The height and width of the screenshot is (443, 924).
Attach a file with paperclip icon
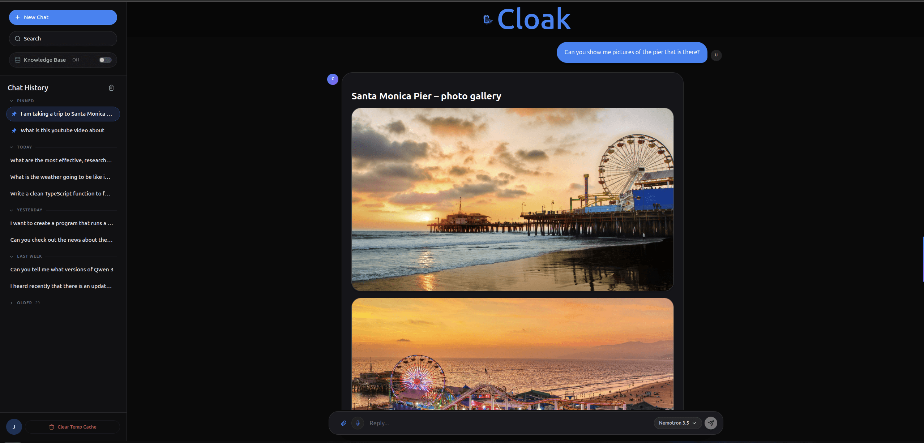click(x=343, y=423)
